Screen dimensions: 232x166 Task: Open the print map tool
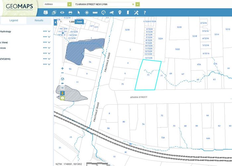(70, 13)
